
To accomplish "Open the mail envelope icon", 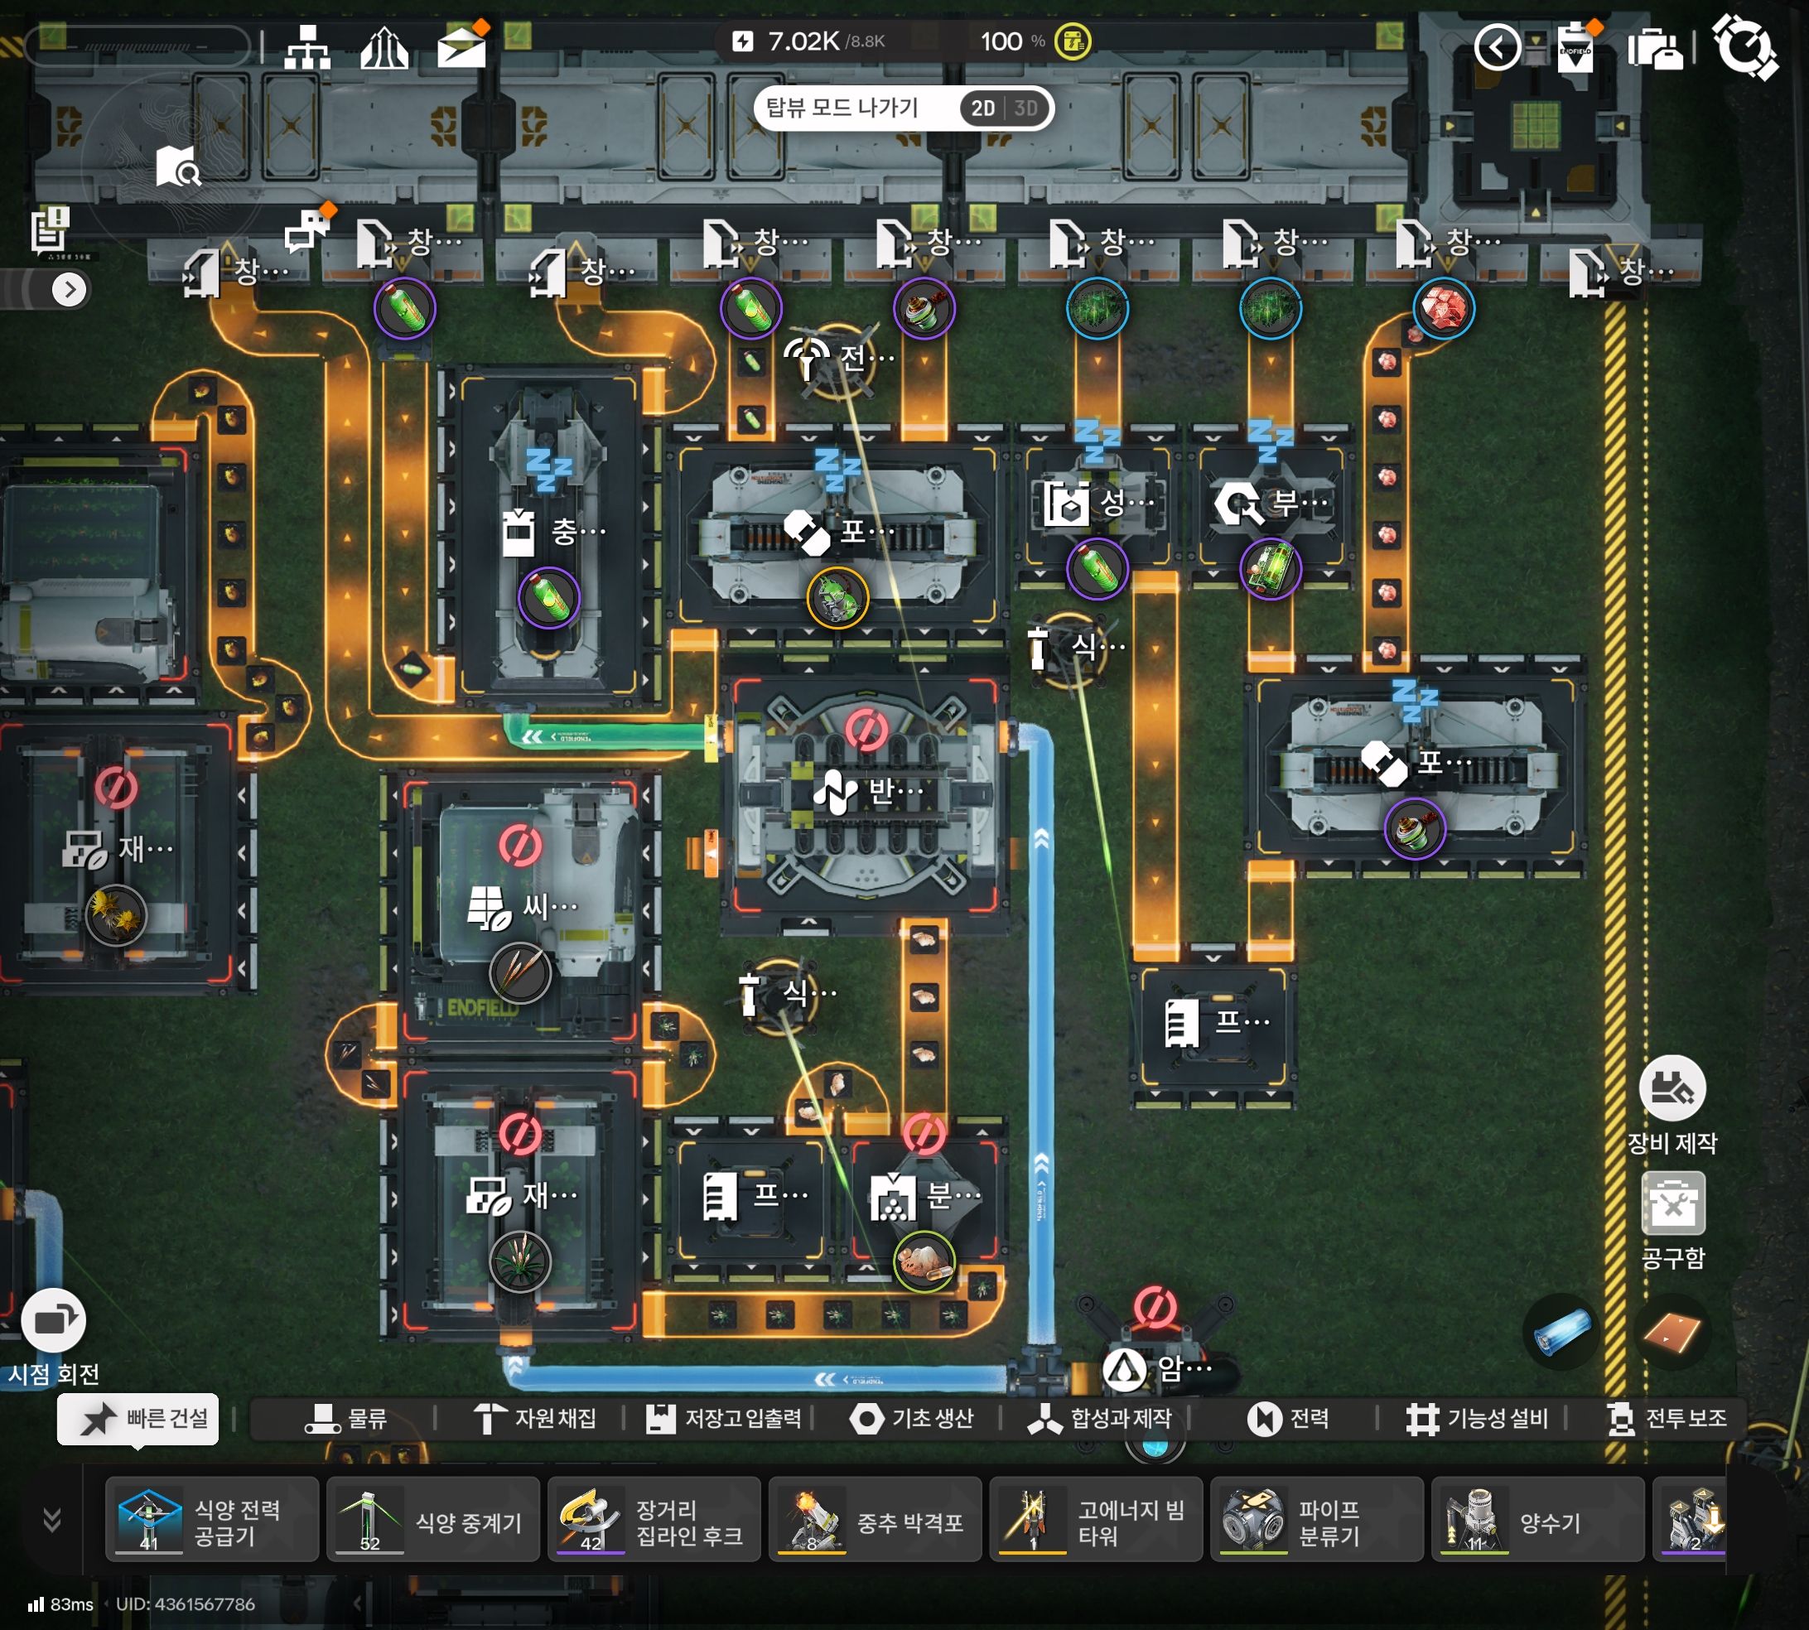I will pos(462,46).
